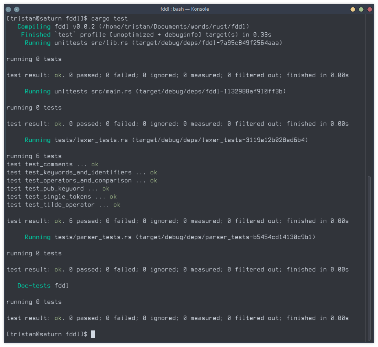
Task: Click the path '/home/tristan/Documents/words/rust/fddl'
Action: pyautogui.click(x=174, y=26)
